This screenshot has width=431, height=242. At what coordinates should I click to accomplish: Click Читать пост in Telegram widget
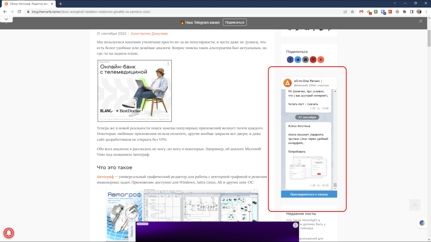pos(296,104)
